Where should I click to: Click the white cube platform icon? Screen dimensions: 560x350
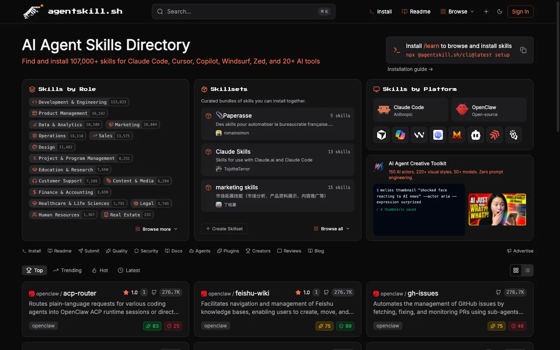[381, 135]
